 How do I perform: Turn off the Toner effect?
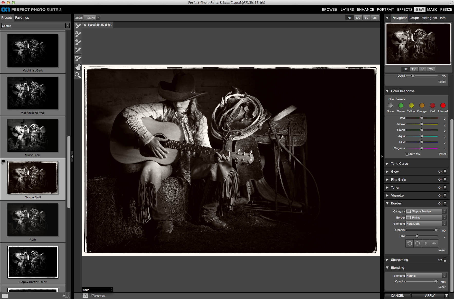pyautogui.click(x=445, y=188)
